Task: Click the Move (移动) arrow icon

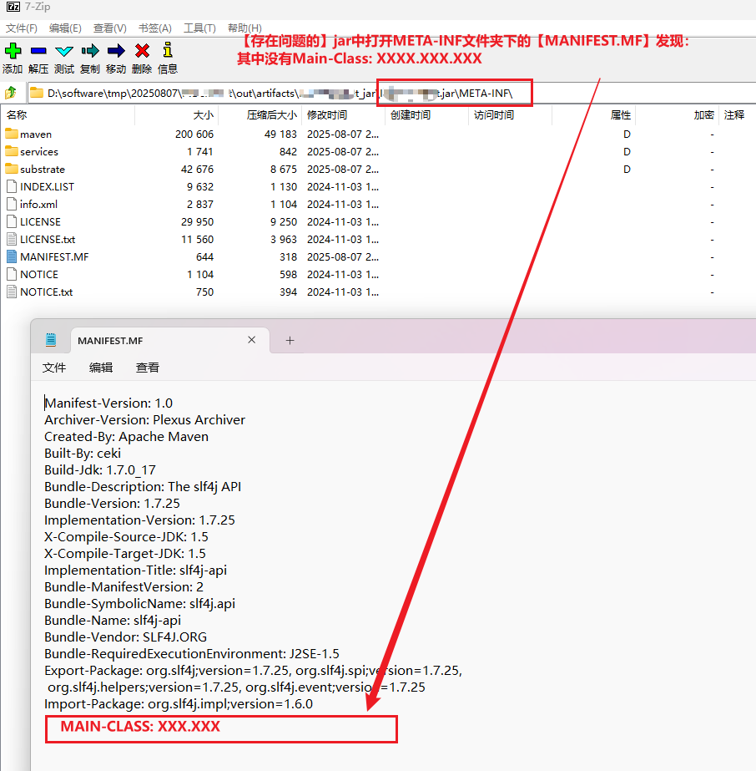Action: (116, 51)
